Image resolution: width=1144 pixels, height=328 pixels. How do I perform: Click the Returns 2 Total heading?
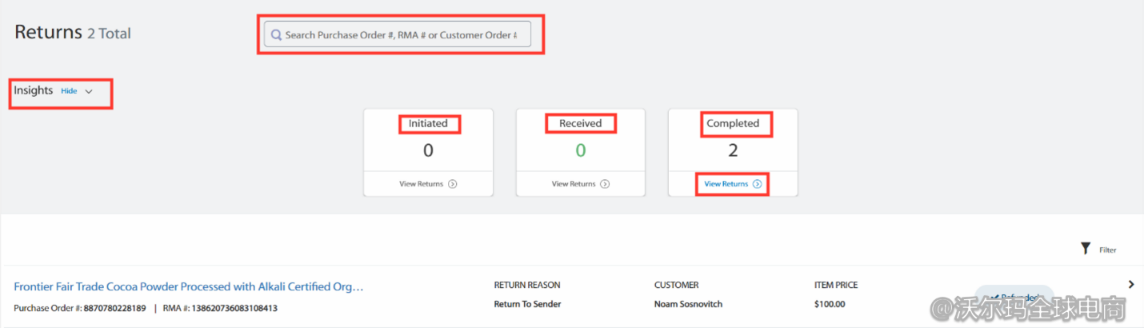[x=73, y=33]
